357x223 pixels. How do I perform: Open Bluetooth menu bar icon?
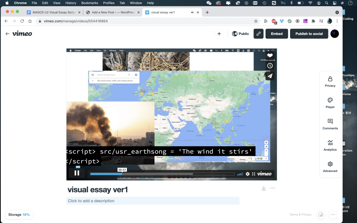tap(291, 3)
